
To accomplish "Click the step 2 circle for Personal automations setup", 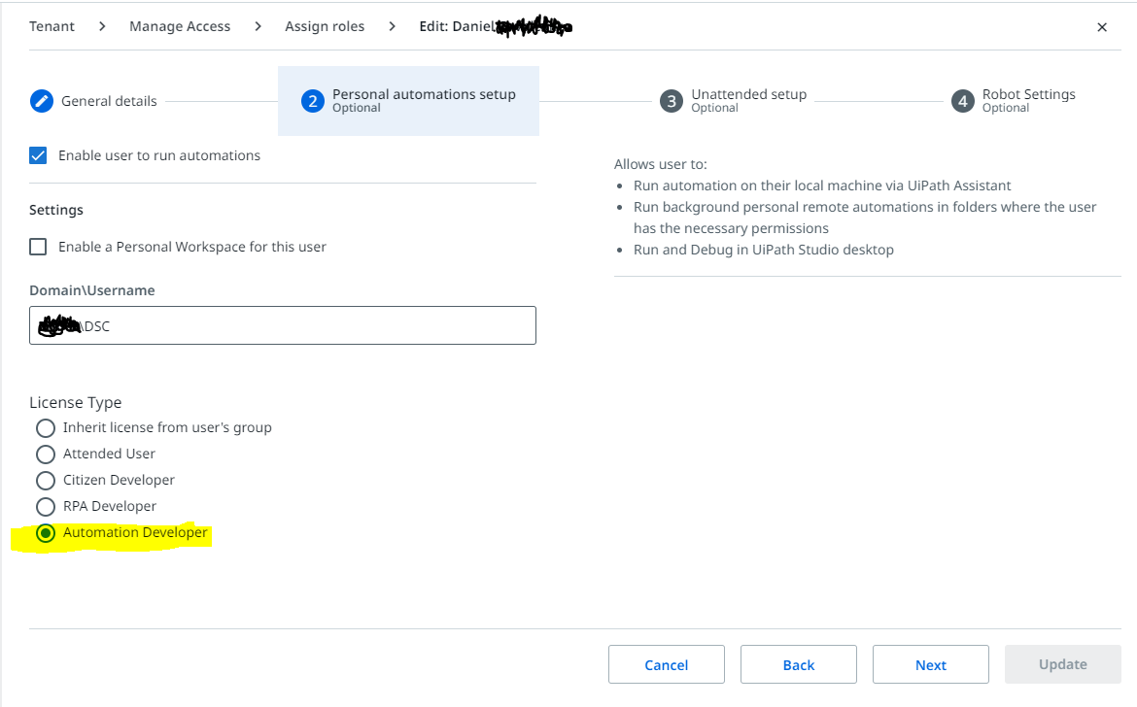I will click(x=311, y=100).
